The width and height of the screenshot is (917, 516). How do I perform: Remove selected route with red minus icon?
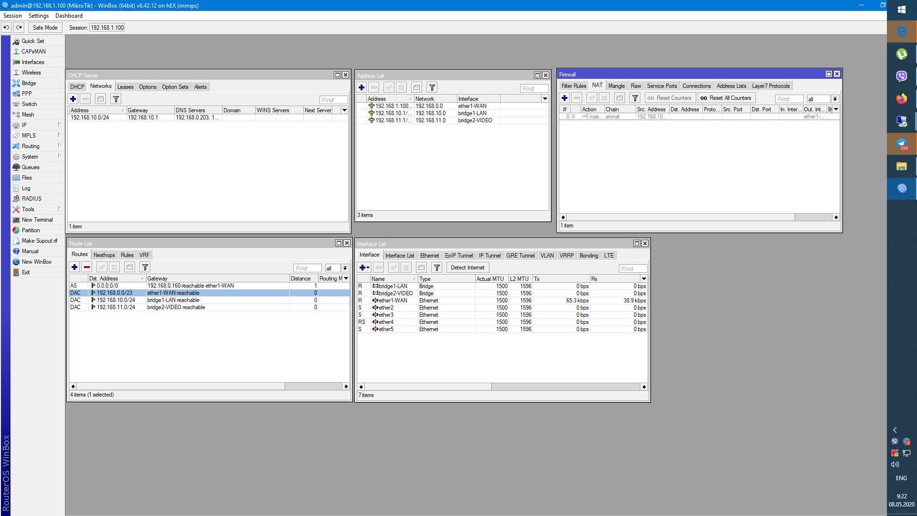[87, 267]
